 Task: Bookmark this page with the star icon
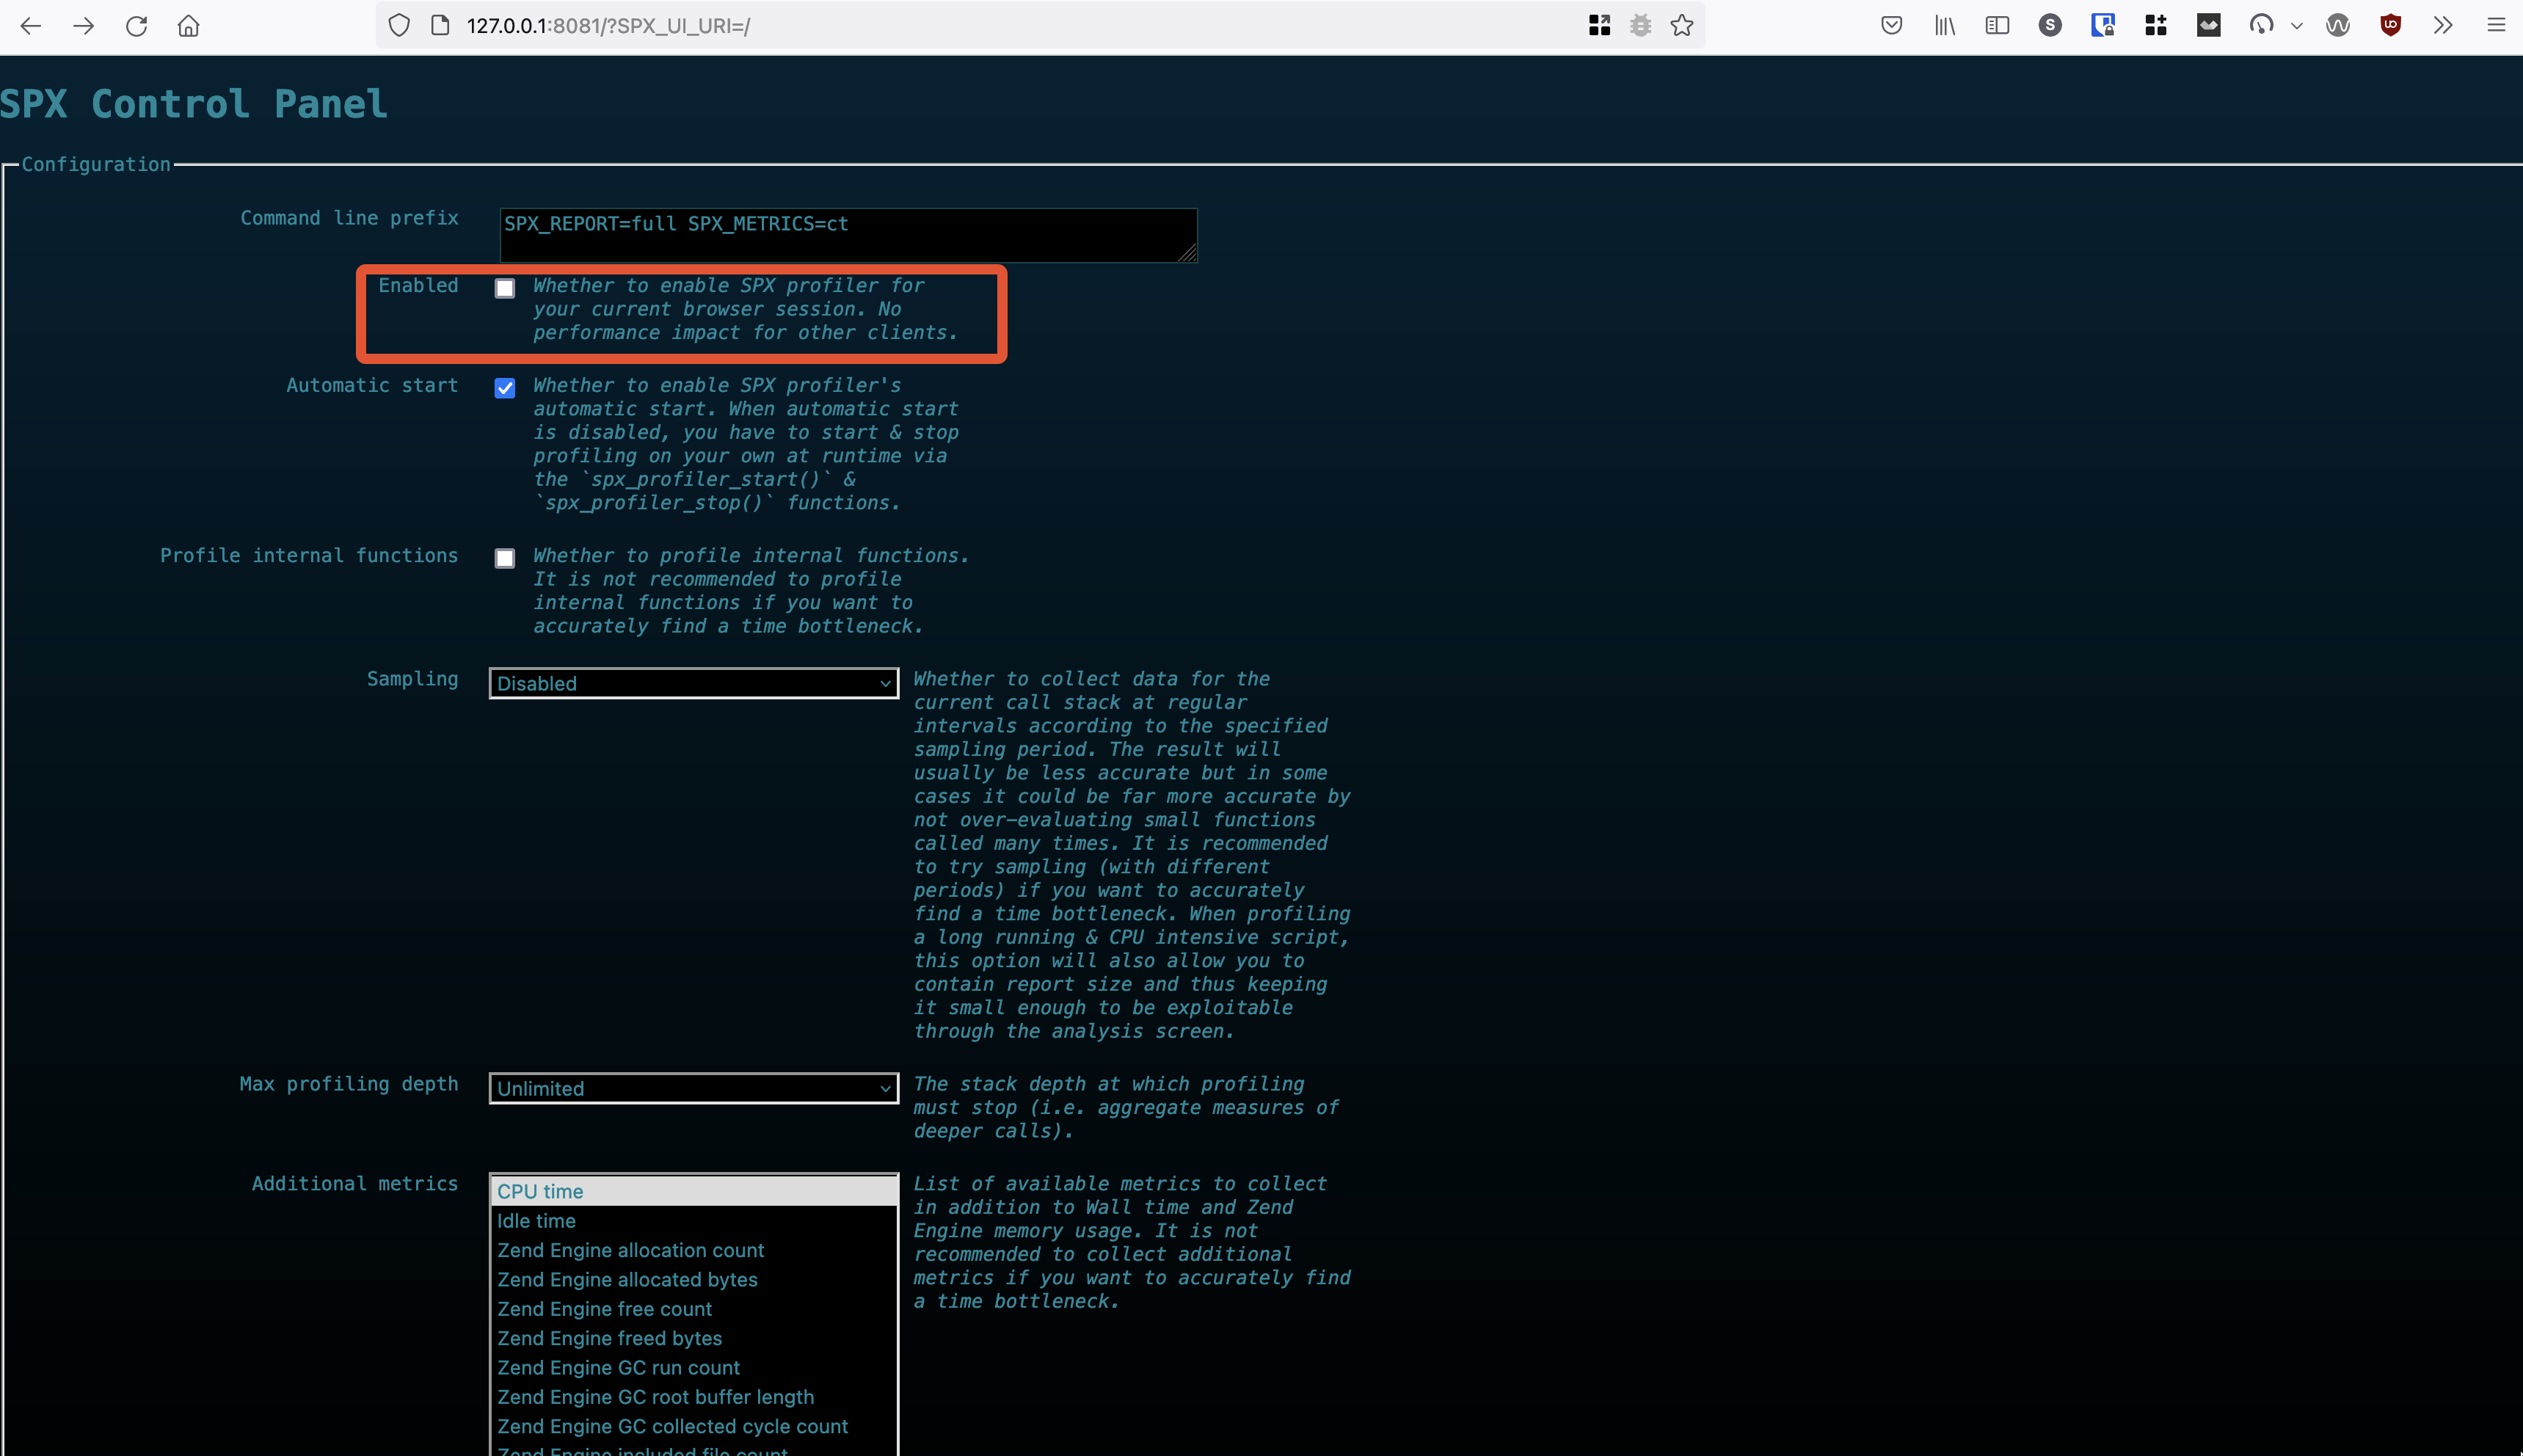tap(1682, 26)
